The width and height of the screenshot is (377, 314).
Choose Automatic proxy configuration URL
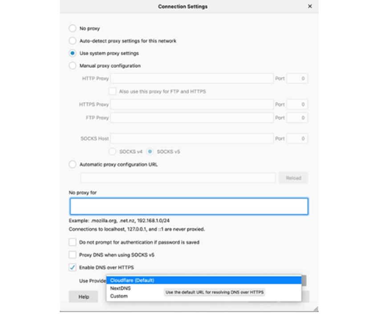[72, 164]
